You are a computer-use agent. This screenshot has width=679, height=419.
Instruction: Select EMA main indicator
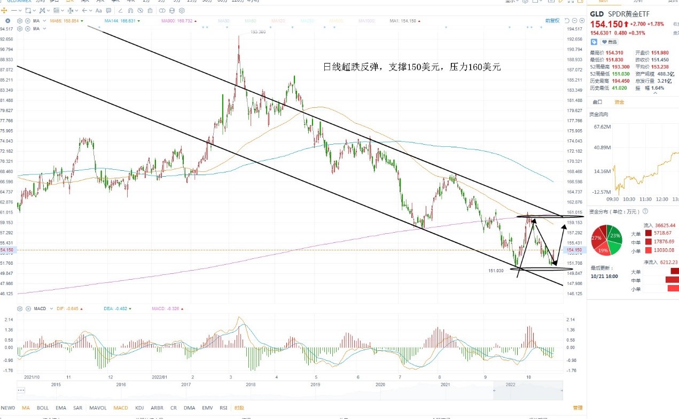tap(61, 408)
